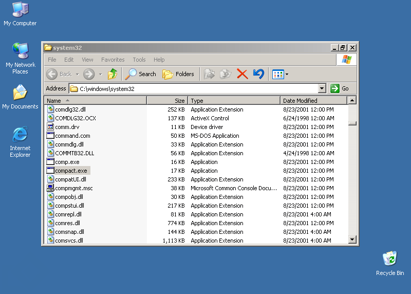Select the Recycle Bin icon
Image resolution: width=411 pixels, height=294 pixels.
coord(390,263)
